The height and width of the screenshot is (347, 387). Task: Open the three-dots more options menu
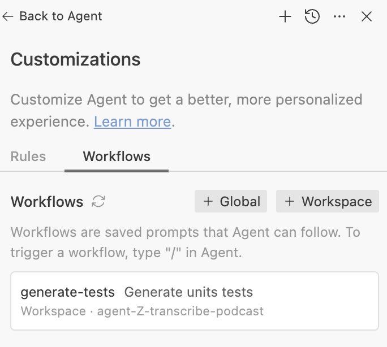click(x=339, y=17)
